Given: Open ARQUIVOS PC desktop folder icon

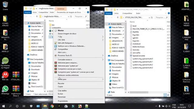Looking at the screenshot, I should [5, 35].
